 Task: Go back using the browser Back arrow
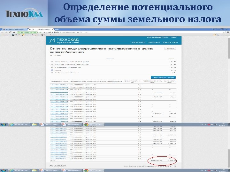2,32
